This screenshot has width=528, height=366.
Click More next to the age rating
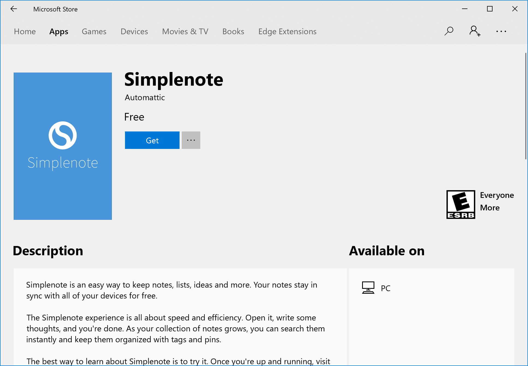coord(490,208)
